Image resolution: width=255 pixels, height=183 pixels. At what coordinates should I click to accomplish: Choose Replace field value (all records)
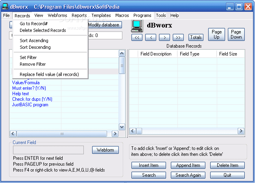click(x=50, y=74)
